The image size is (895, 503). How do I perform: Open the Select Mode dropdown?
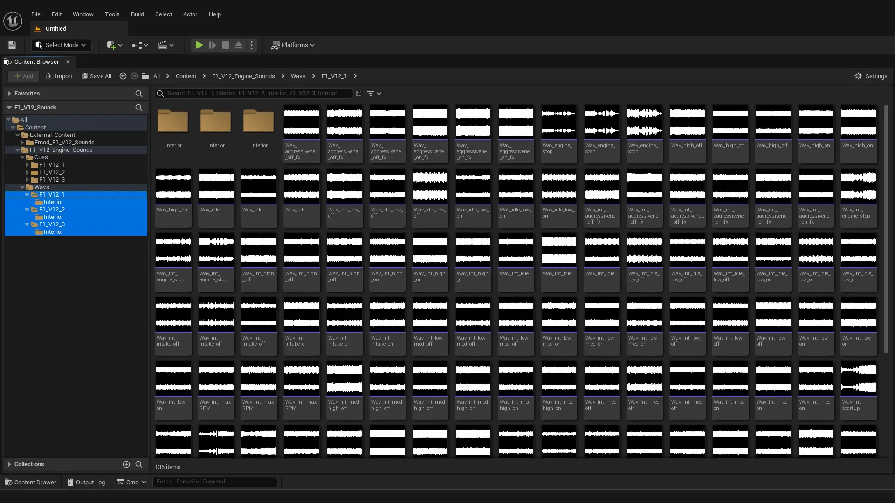coord(62,45)
